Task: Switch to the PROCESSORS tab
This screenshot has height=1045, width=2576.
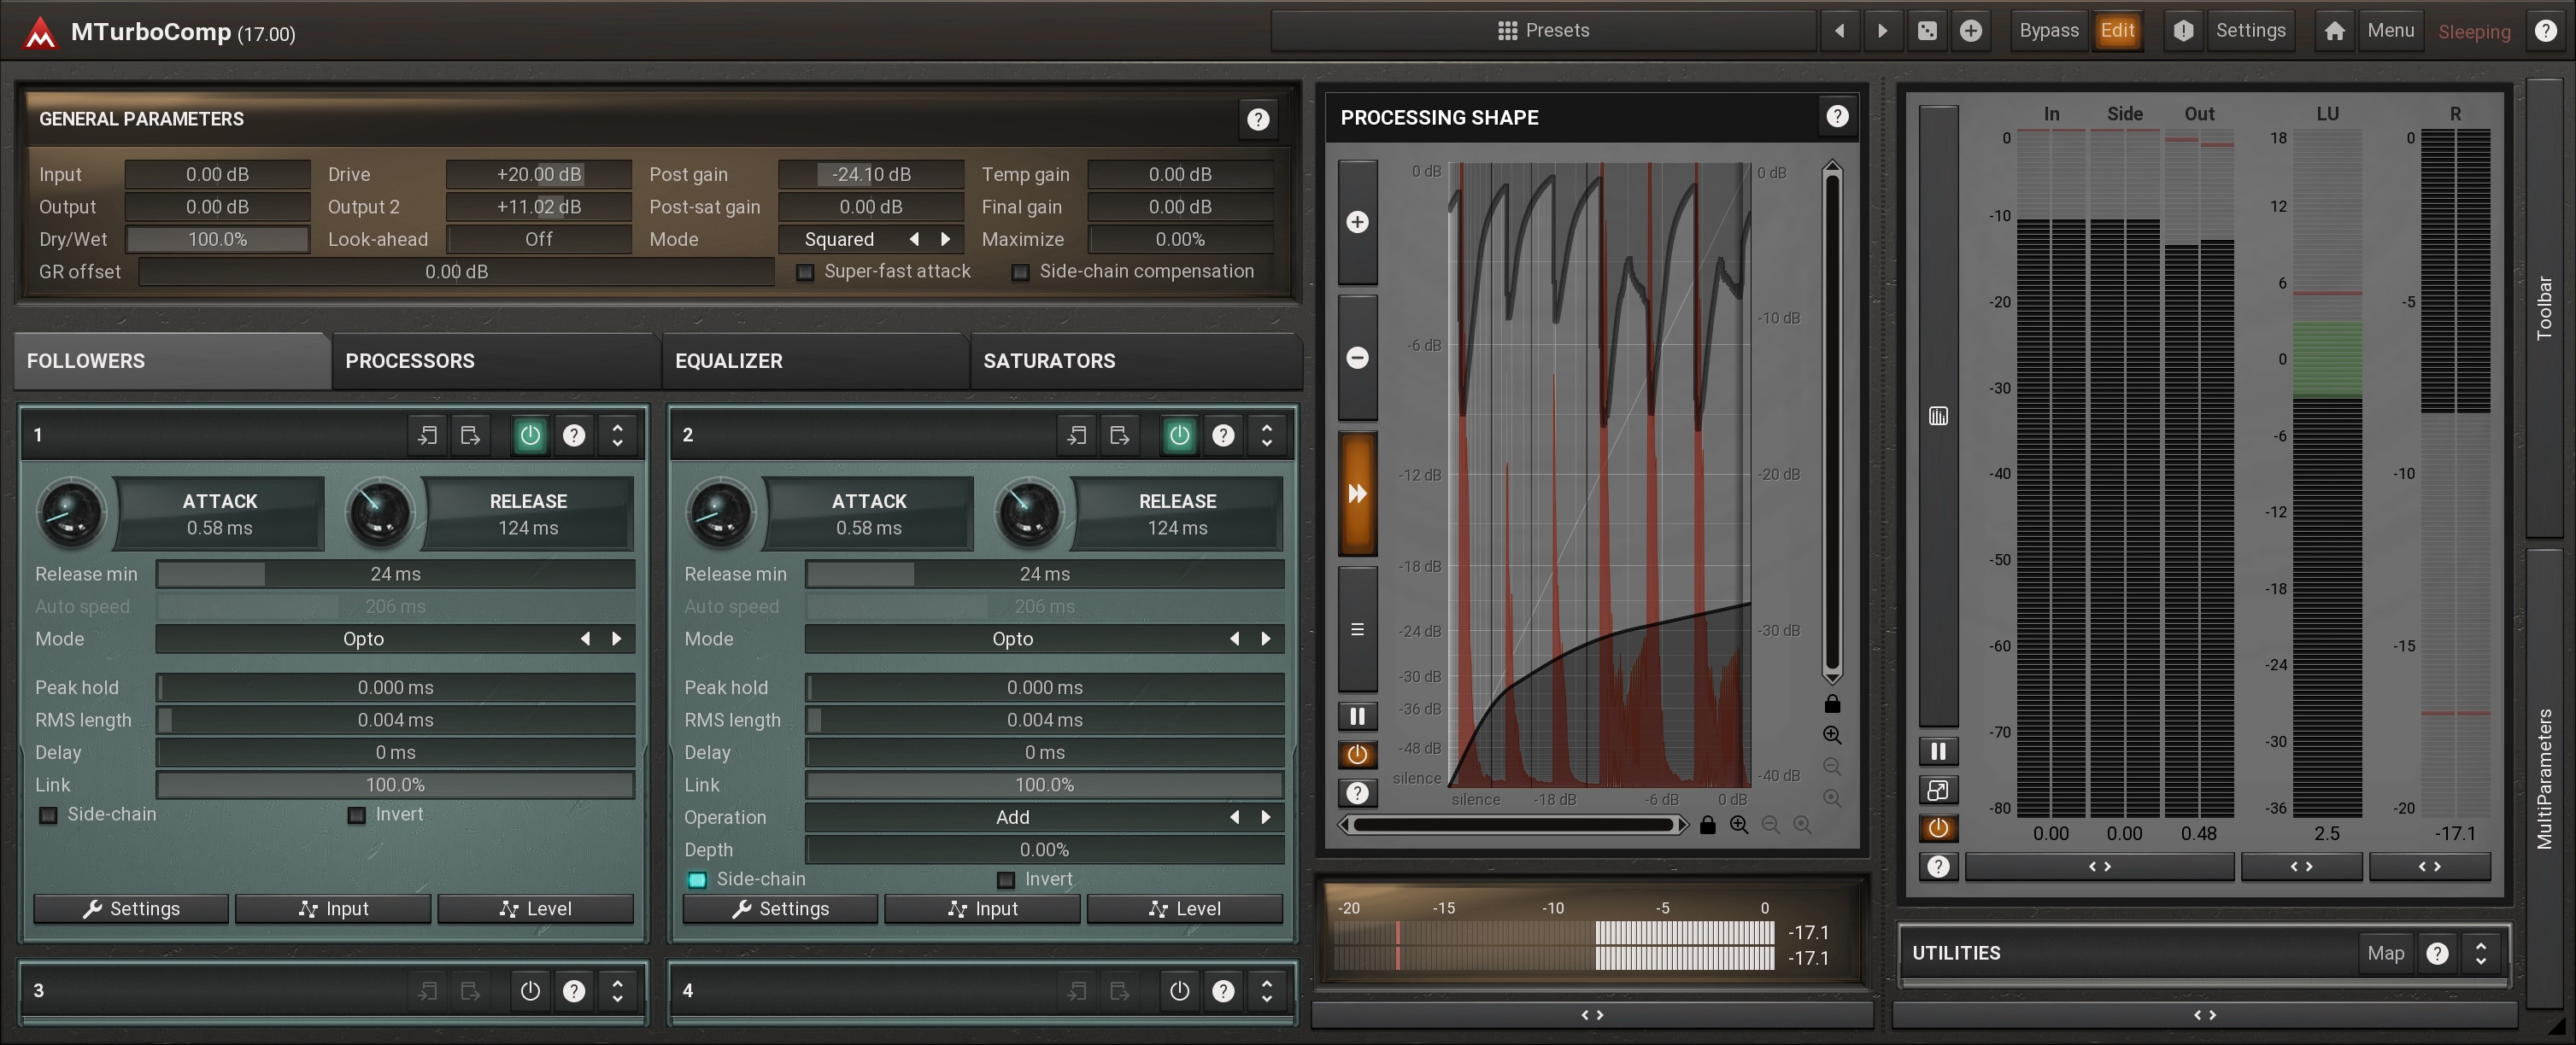Action: 410,360
